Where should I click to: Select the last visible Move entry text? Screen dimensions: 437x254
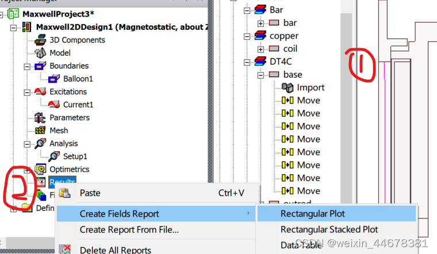(309, 191)
